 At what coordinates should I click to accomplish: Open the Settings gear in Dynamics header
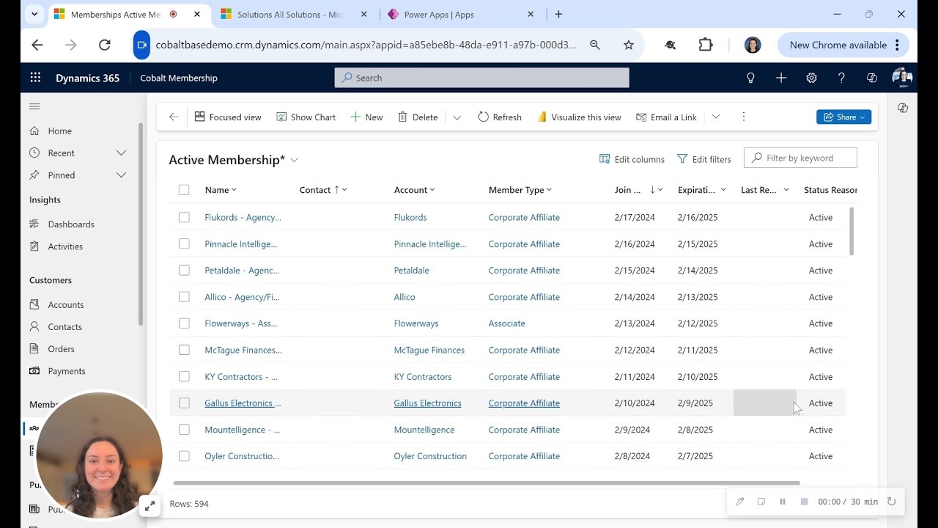[x=811, y=78]
